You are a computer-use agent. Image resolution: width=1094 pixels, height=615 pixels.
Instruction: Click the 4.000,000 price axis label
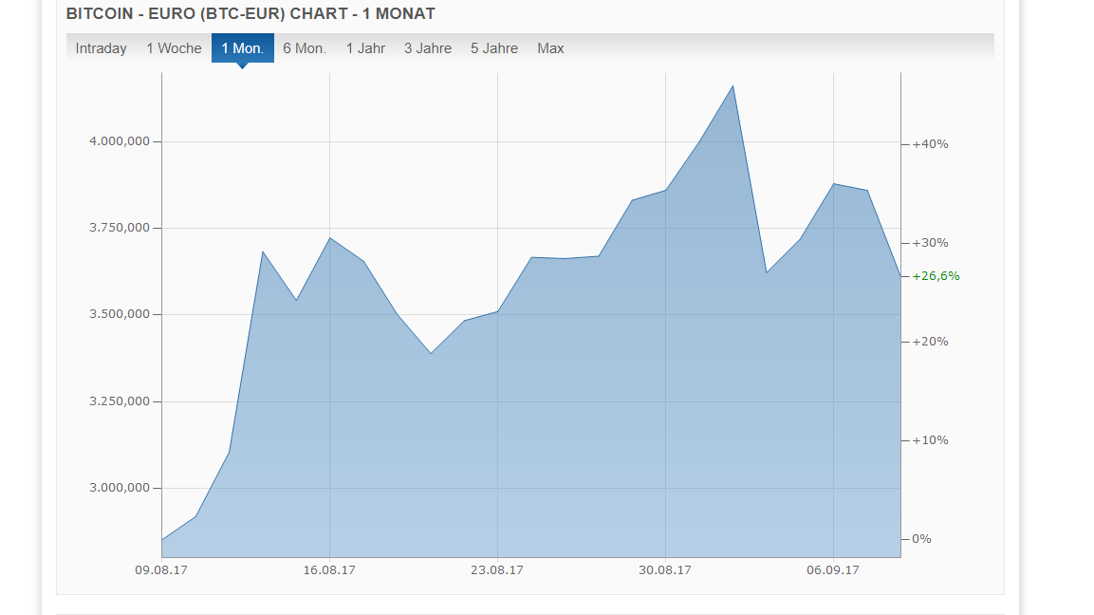[120, 141]
